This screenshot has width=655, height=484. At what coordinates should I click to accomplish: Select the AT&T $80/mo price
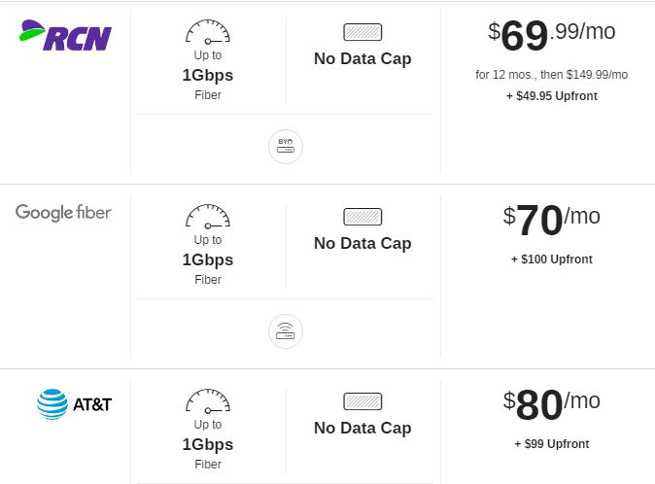[x=551, y=404]
